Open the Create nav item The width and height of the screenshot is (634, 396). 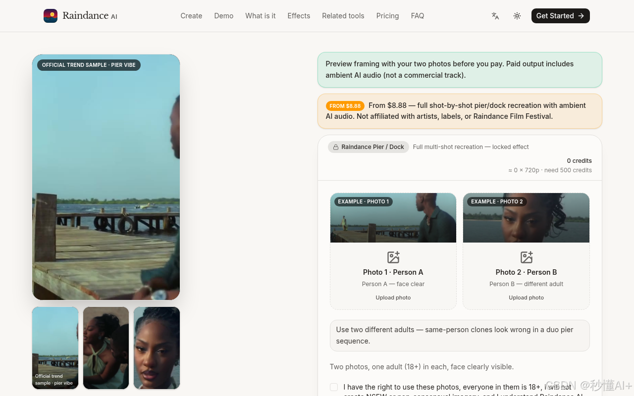point(191,16)
